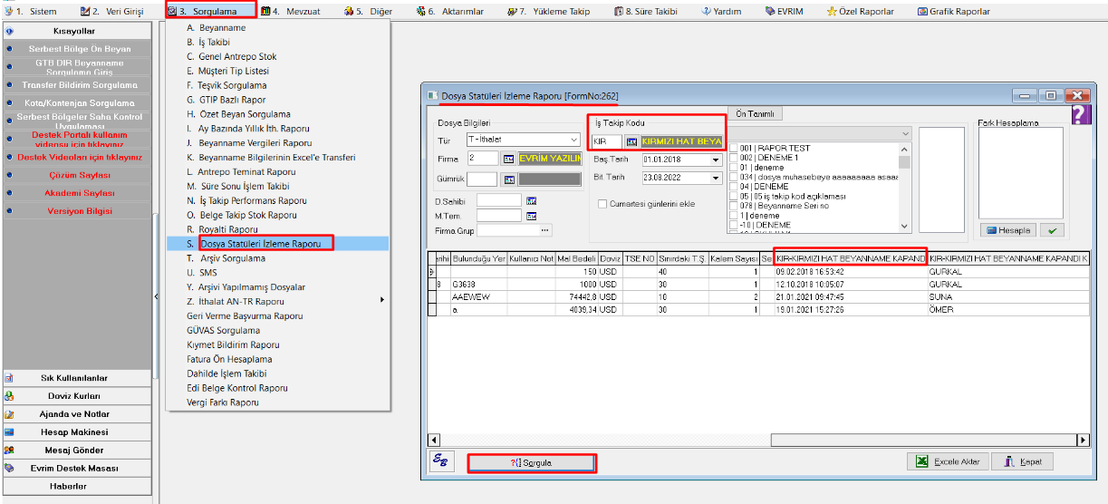Click the green checkmark button beside Hesapla

coord(1052,230)
